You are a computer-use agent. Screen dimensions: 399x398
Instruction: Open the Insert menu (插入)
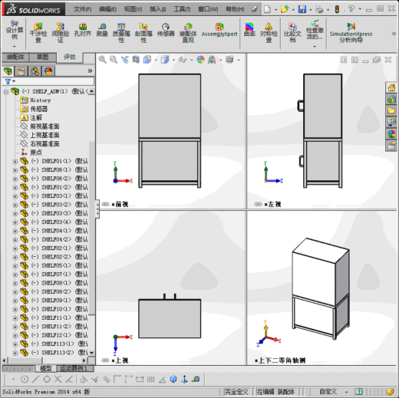coord(157,9)
